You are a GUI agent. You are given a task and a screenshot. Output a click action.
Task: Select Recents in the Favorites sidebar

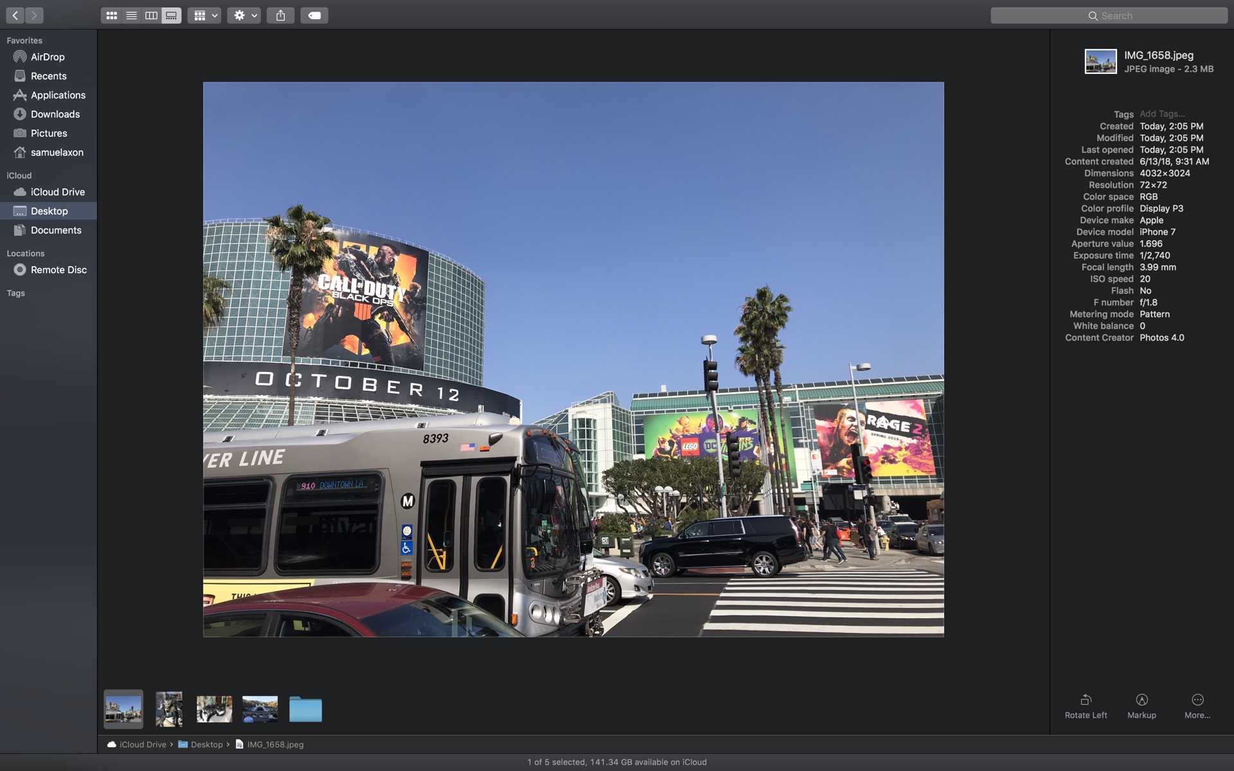pyautogui.click(x=49, y=76)
